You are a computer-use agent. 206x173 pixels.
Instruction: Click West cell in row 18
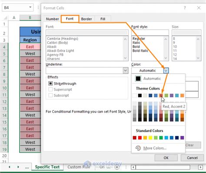30,143
